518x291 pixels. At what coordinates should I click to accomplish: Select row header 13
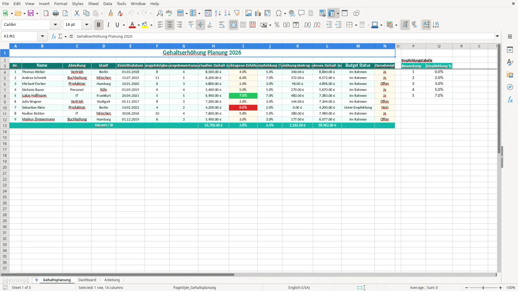[5, 125]
